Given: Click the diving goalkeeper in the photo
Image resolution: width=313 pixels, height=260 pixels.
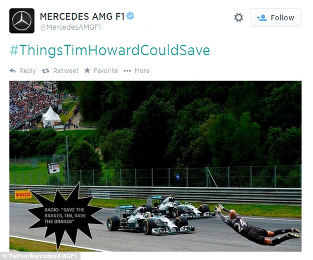Looking at the screenshot, I should 258,224.
